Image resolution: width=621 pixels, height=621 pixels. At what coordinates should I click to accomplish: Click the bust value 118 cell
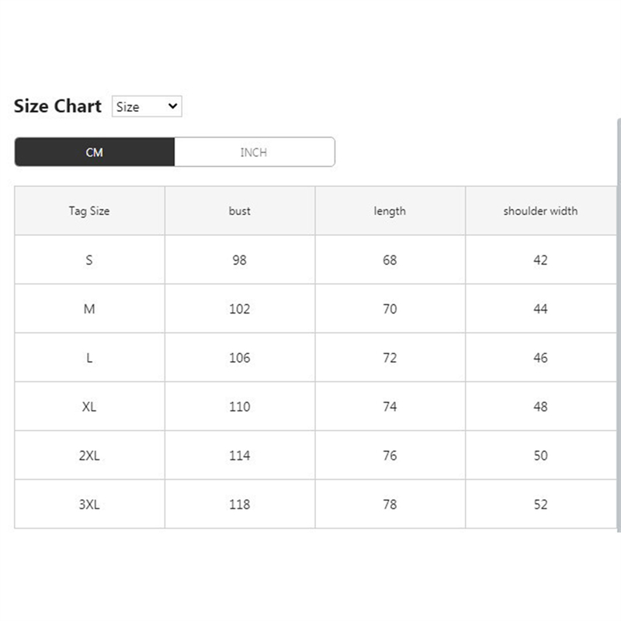[x=240, y=505]
